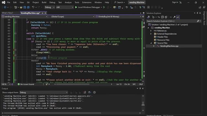Click the split editor plus icon
Image resolution: width=207 pixels, height=116 pixels.
(143, 16)
